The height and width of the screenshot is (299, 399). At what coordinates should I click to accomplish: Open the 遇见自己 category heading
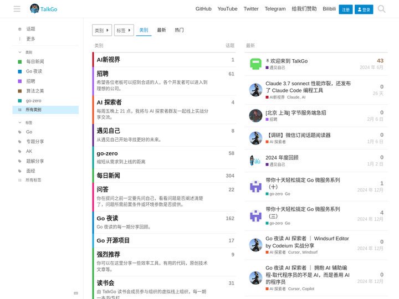[x=108, y=131]
